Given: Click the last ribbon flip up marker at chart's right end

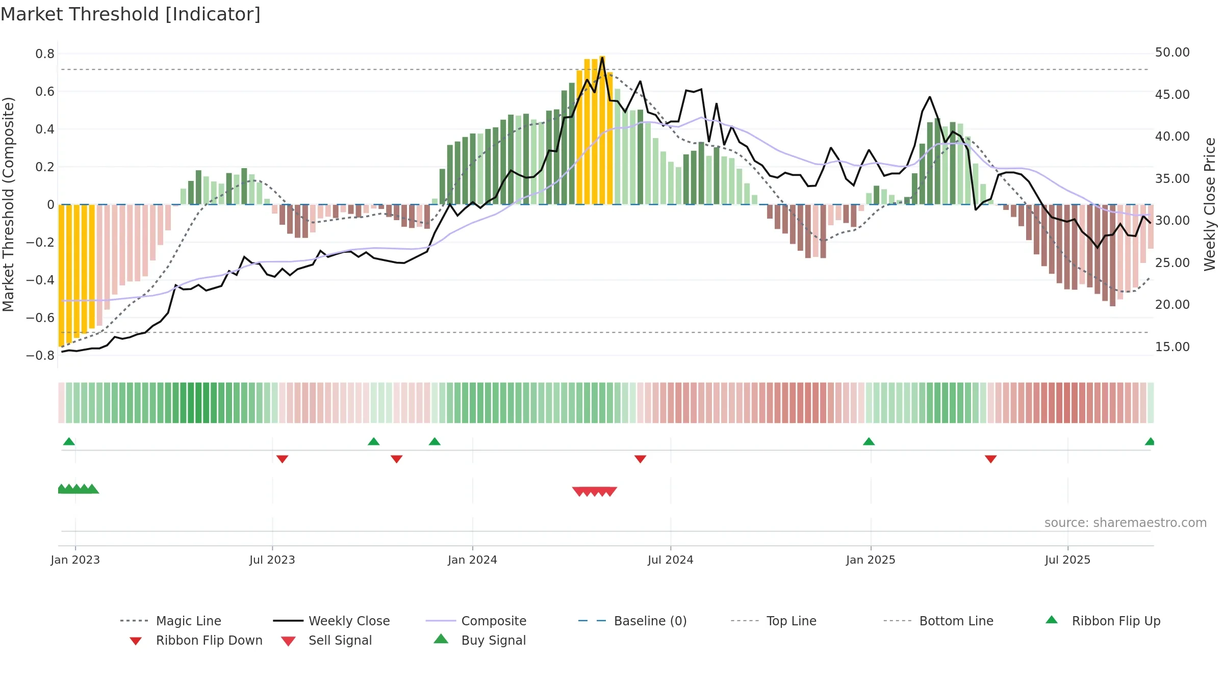Looking at the screenshot, I should 1150,441.
